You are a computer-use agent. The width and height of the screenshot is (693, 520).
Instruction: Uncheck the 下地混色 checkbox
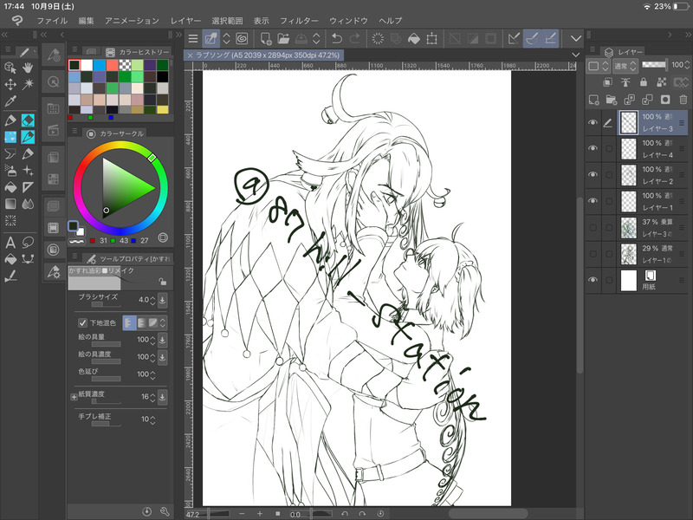[x=82, y=322]
